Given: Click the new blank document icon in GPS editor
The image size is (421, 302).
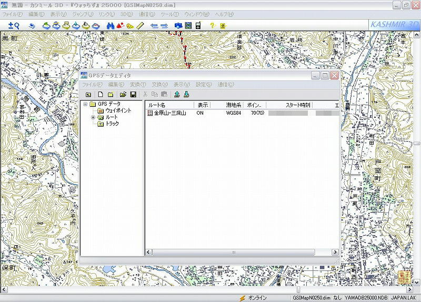Looking at the screenshot, I should (100, 94).
